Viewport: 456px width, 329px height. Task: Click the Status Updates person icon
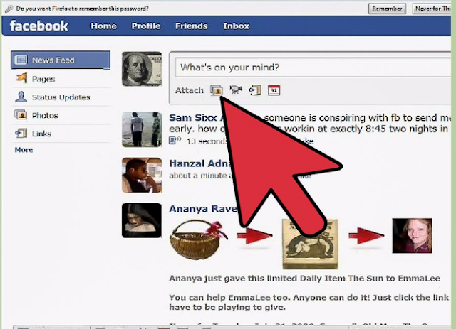coord(21,97)
